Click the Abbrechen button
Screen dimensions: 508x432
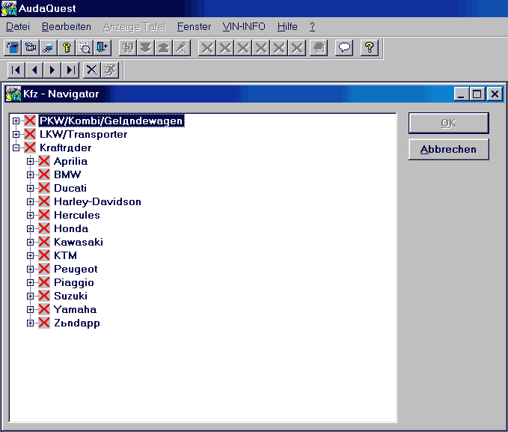[449, 150]
